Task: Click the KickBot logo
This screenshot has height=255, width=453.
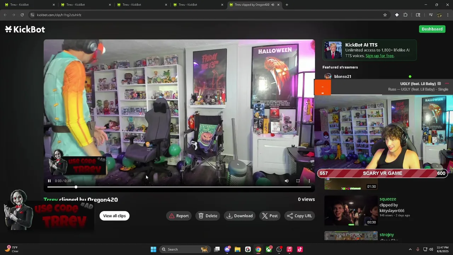Action: (x=25, y=29)
